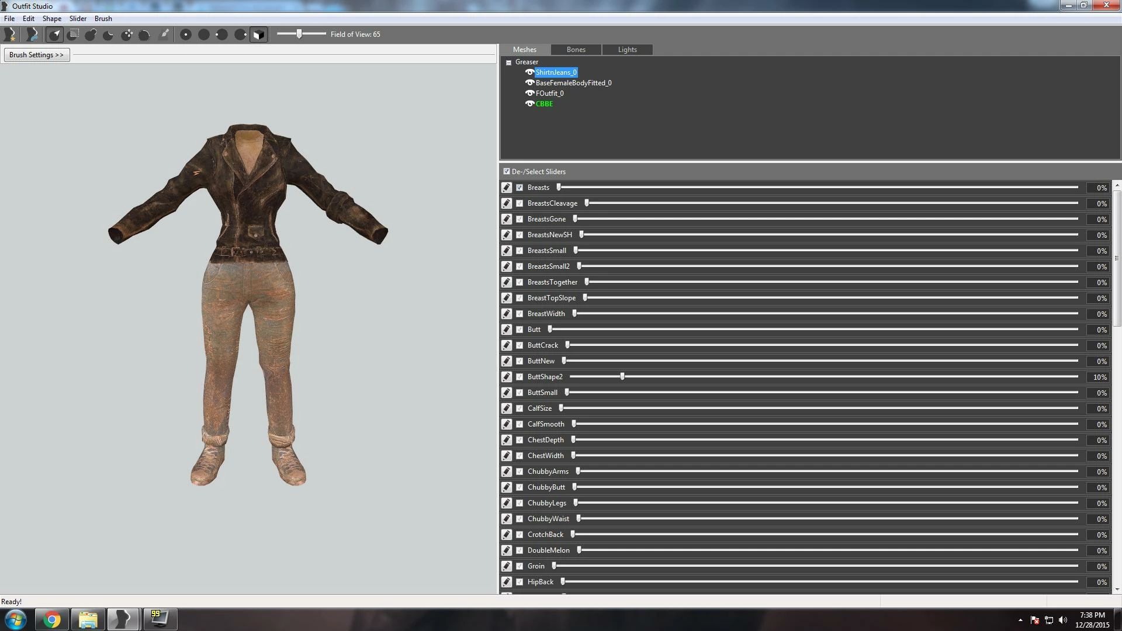Open the File menu
Screen dimensions: 1122x631
9,19
